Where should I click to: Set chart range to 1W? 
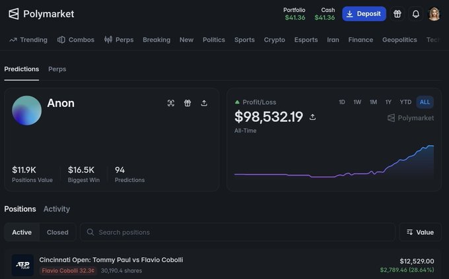[x=357, y=102]
